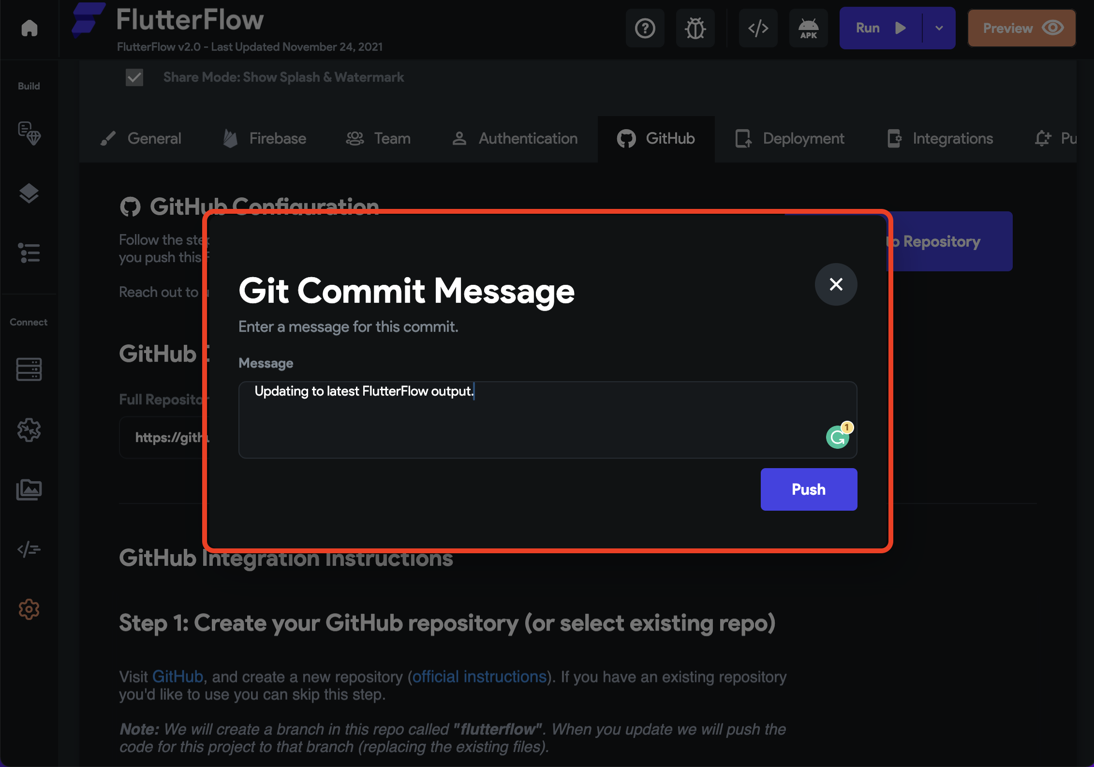
Task: Switch to the Integrations tab
Action: tap(940, 139)
